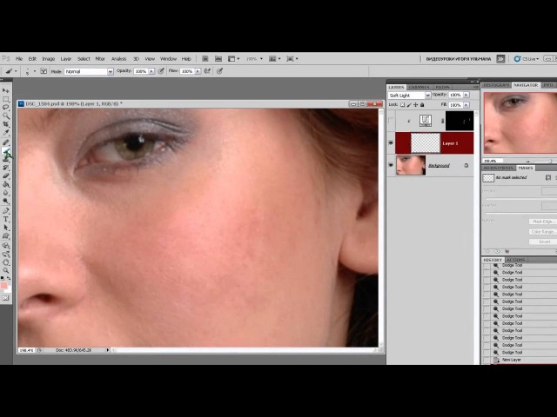The image size is (557, 417).
Task: Select the Move tool
Action: (x=6, y=90)
